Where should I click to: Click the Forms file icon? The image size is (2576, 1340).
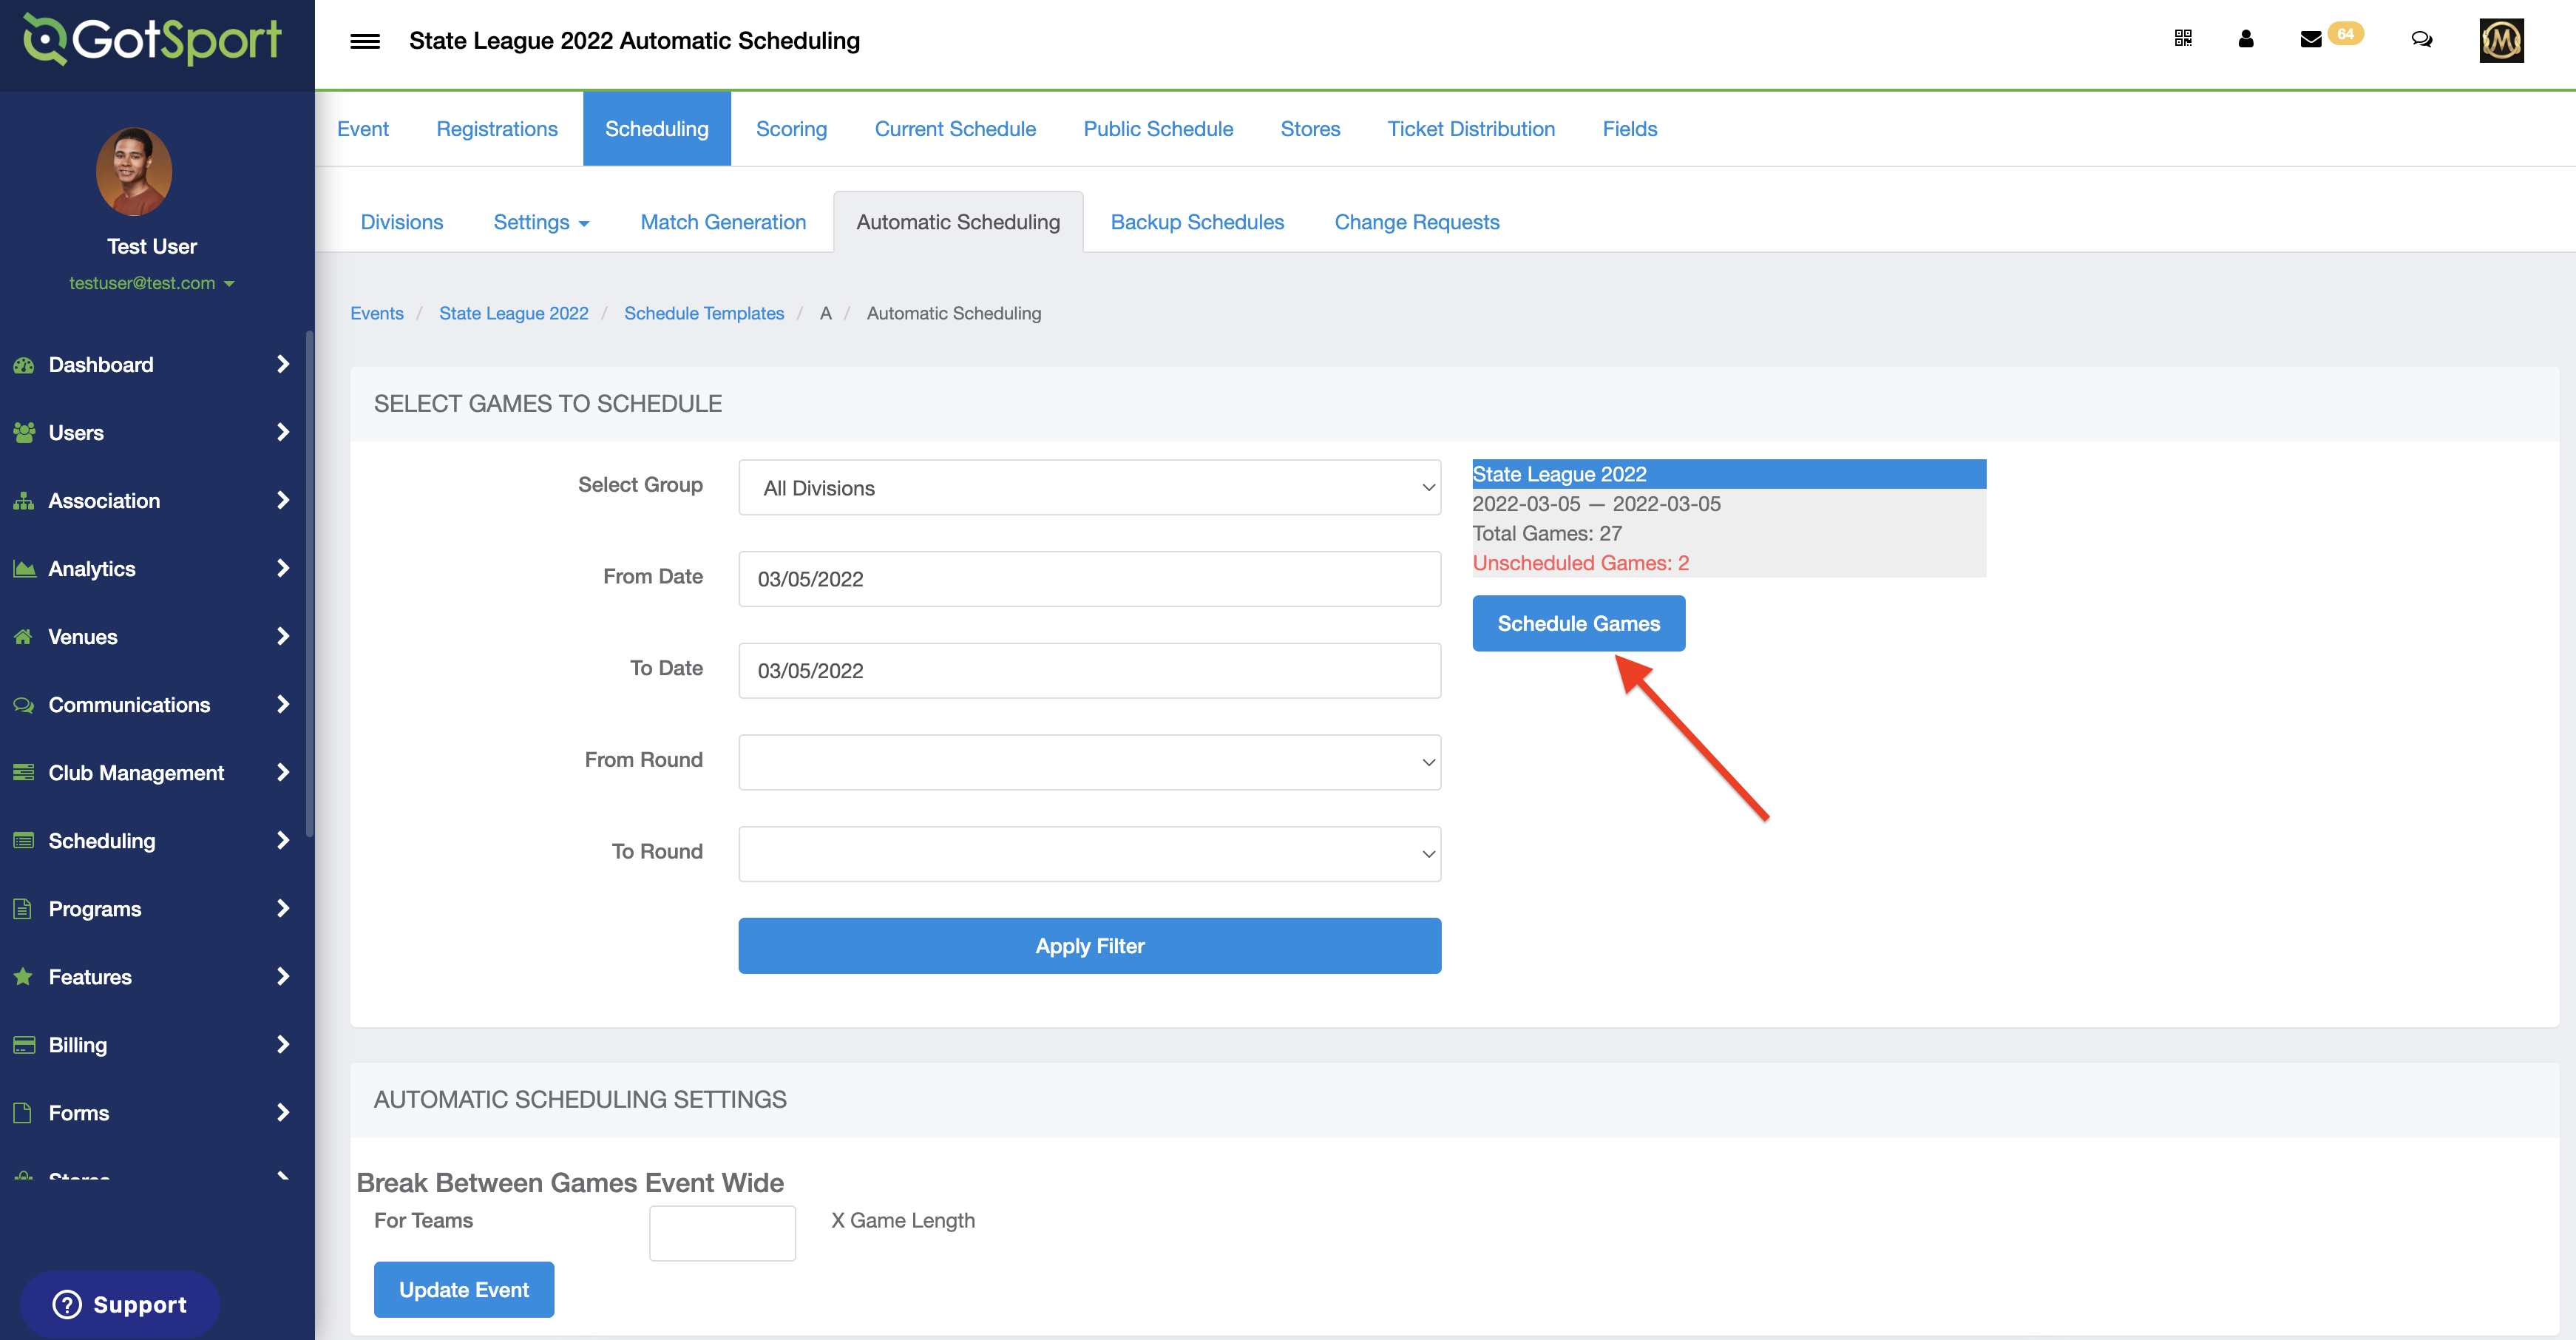click(x=23, y=1113)
